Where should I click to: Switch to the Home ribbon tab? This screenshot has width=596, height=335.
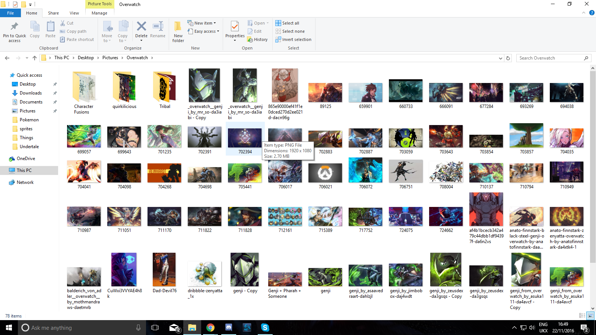(32, 13)
